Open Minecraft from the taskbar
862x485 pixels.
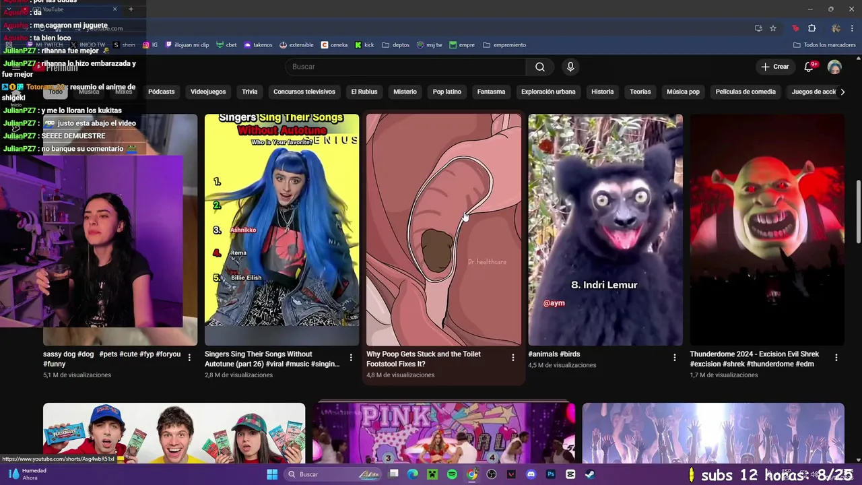pyautogui.click(x=432, y=474)
